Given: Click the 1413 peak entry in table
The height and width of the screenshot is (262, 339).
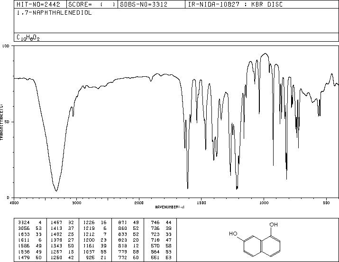Looking at the screenshot, I should (63, 228).
